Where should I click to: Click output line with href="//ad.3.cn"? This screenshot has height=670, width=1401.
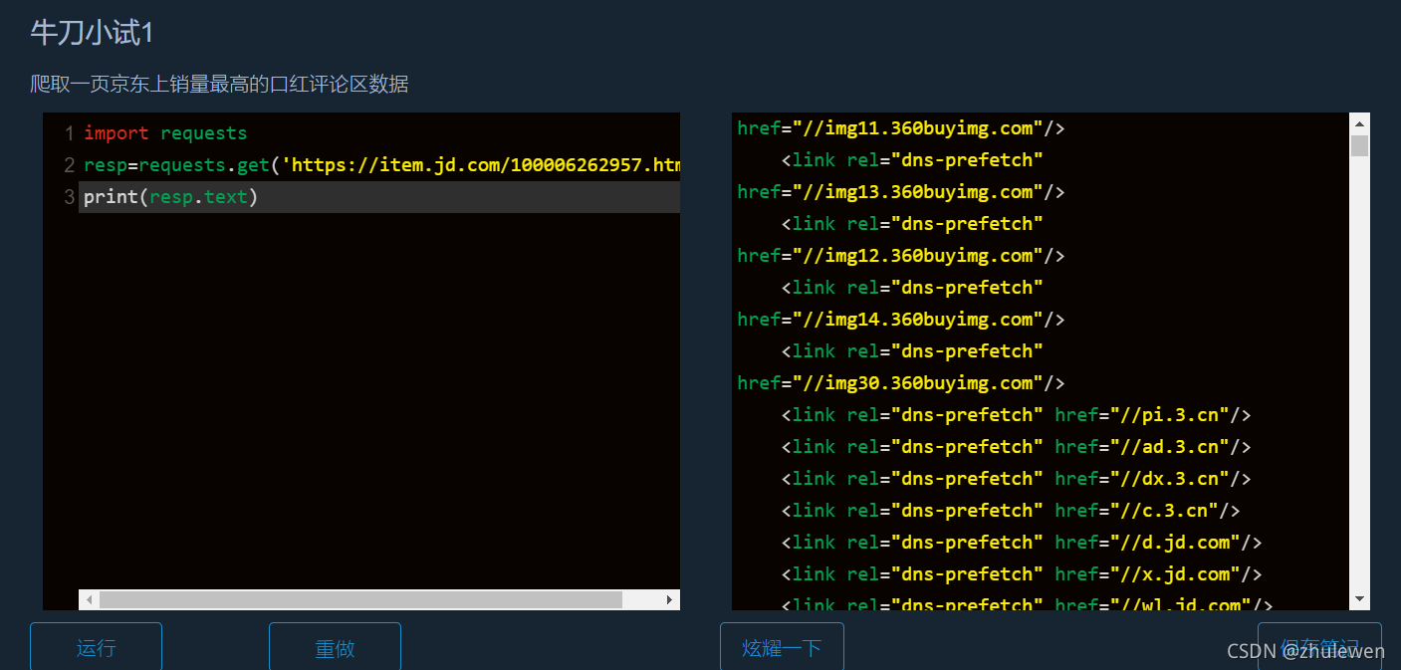[x=1016, y=447]
